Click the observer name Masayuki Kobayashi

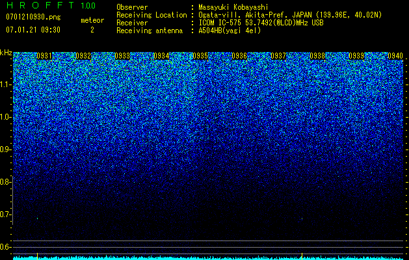[x=233, y=7]
